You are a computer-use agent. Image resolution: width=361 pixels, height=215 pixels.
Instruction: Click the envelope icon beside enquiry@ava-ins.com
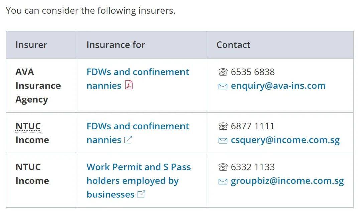[223, 86]
